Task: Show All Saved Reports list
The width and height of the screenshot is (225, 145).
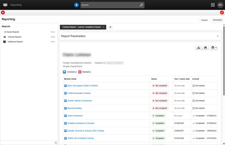Action: point(53,32)
